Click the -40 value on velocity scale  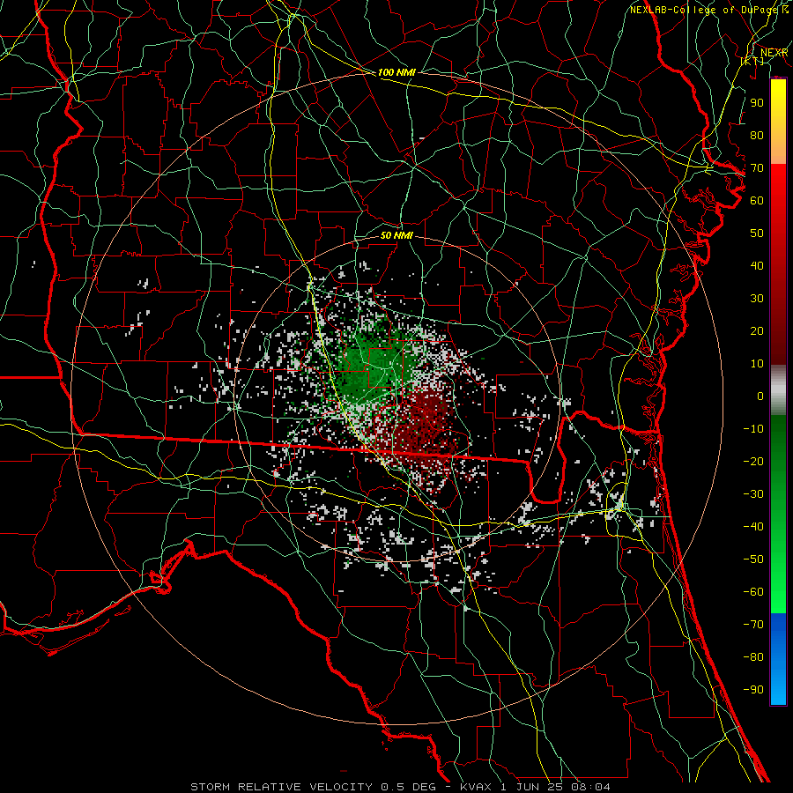(753, 527)
